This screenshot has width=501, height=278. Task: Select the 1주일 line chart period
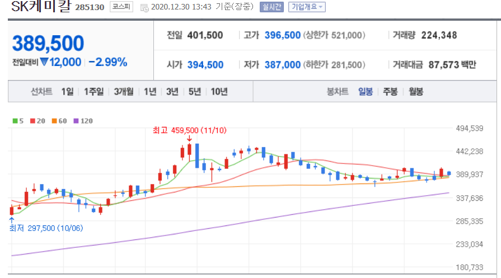93,92
